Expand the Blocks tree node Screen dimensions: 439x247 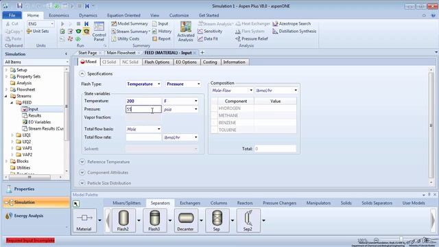click(x=6, y=161)
